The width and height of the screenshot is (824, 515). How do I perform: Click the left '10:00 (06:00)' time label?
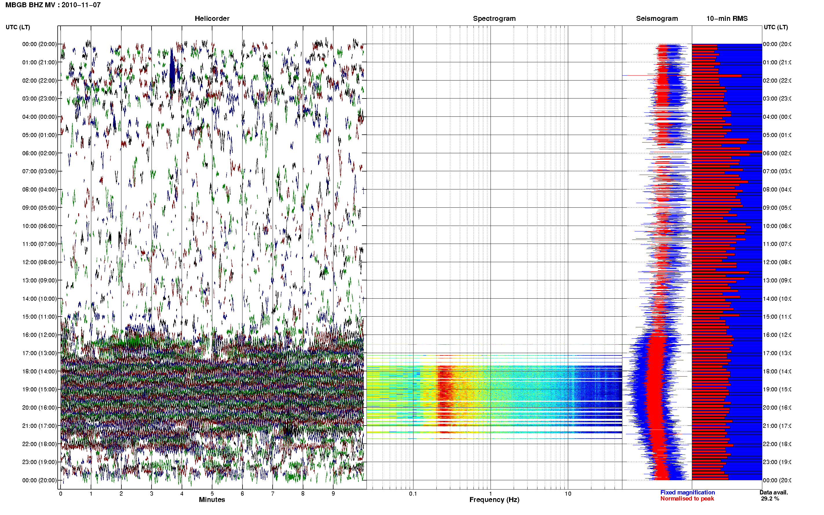pos(39,226)
